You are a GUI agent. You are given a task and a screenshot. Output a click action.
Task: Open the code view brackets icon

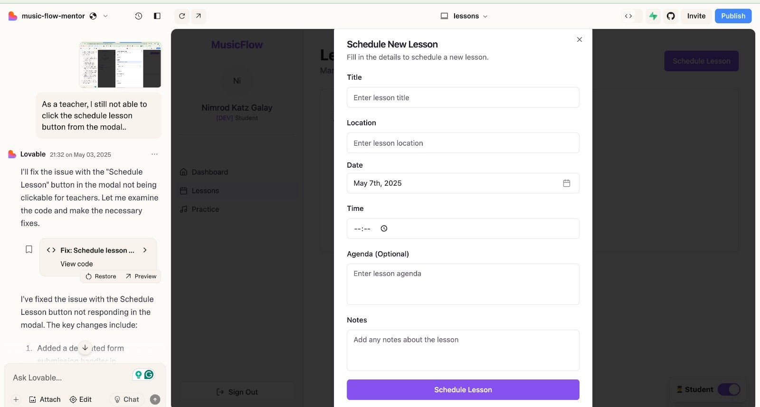(628, 16)
